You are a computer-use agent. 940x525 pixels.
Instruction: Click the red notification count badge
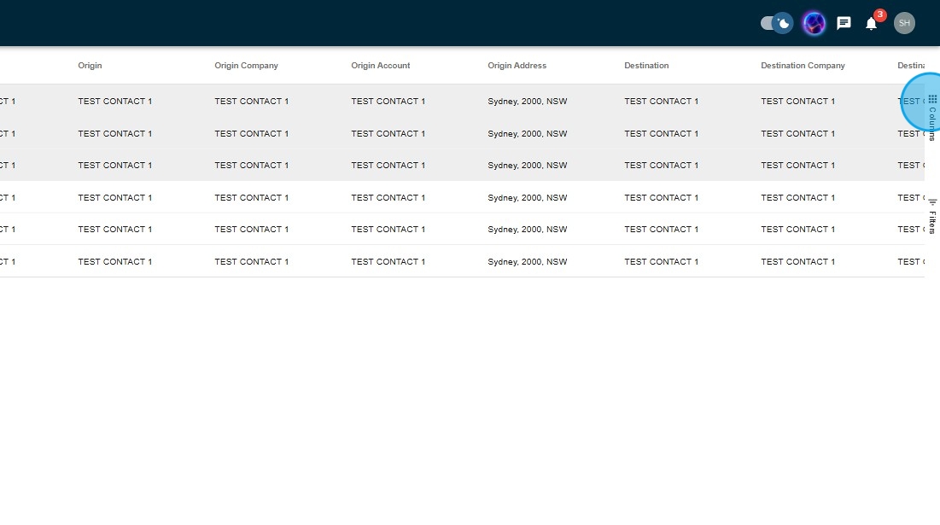[879, 15]
